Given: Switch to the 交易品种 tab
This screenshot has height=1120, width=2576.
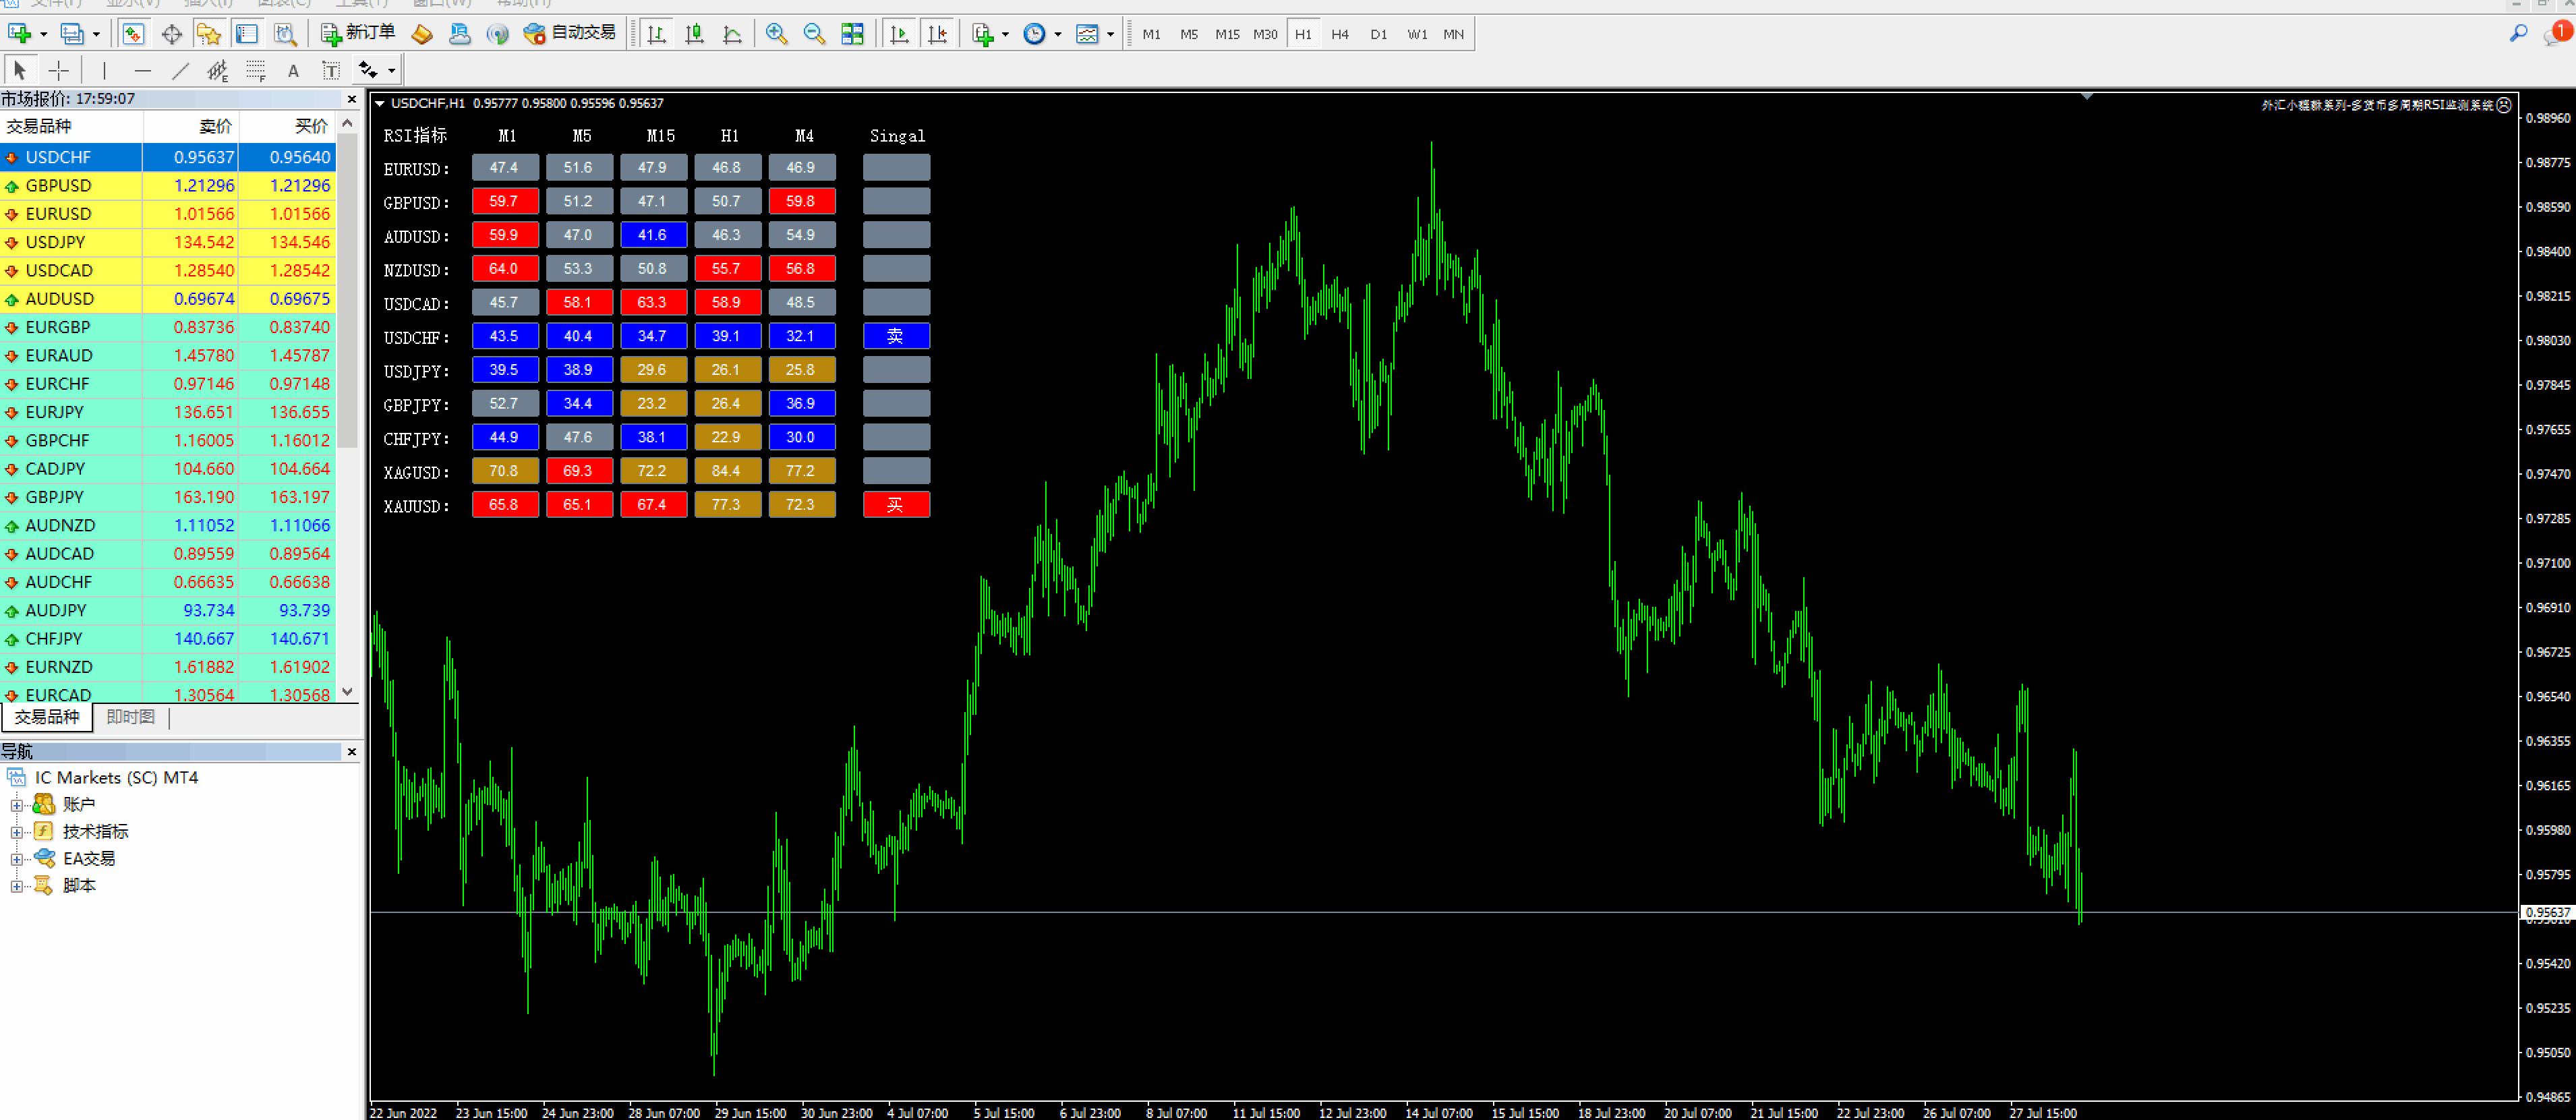Looking at the screenshot, I should 47,717.
